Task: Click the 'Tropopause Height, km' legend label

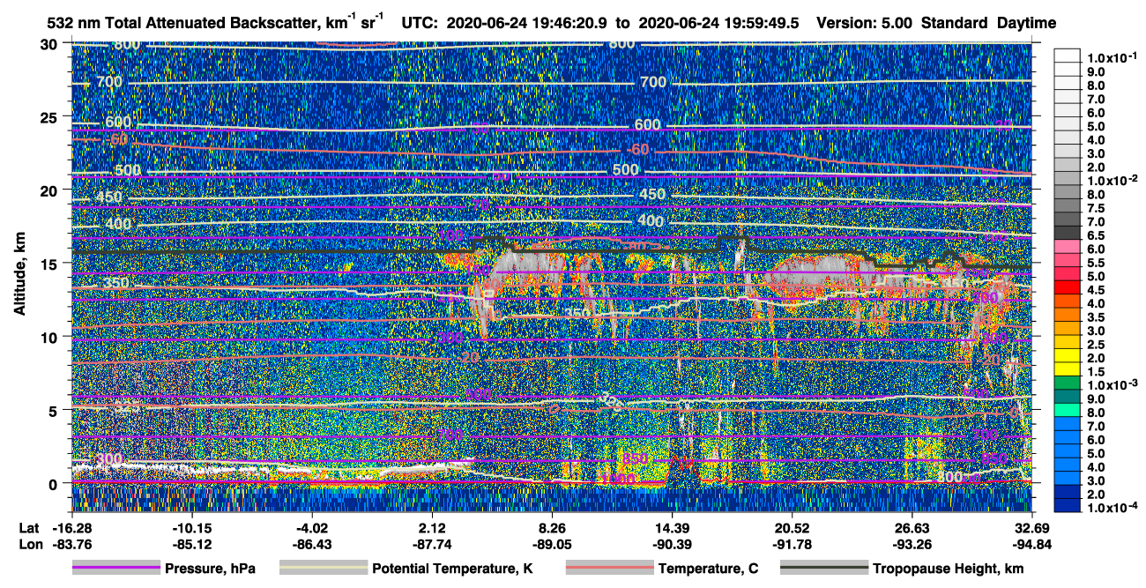Action: [948, 569]
